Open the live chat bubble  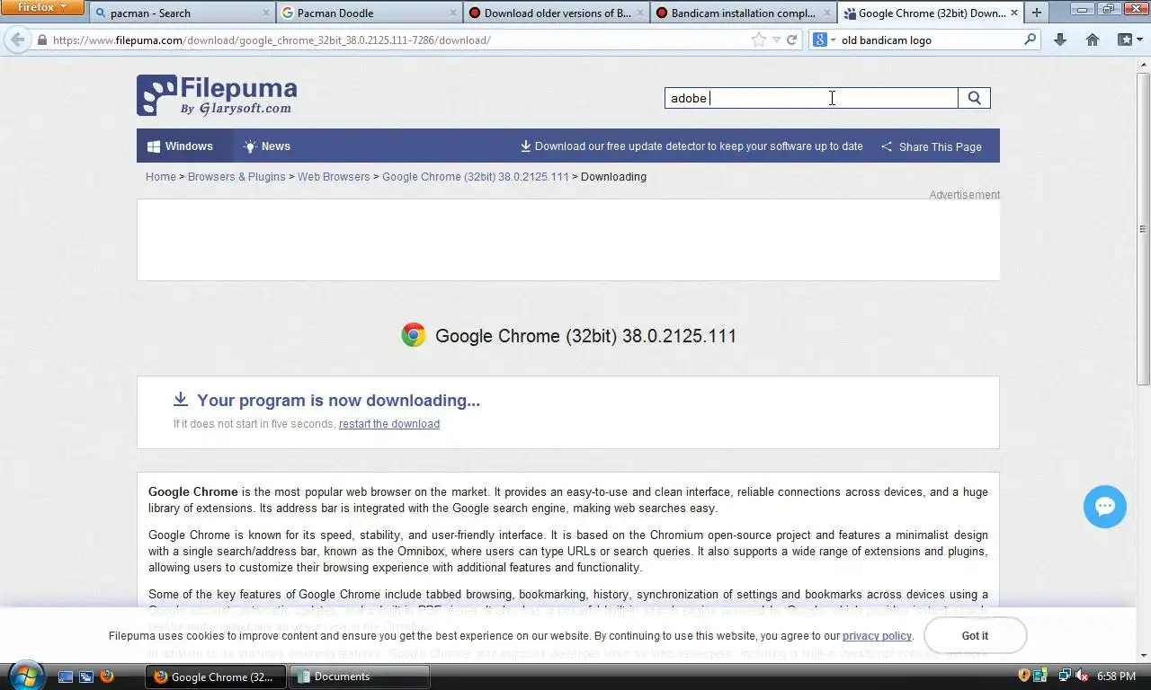click(1105, 507)
